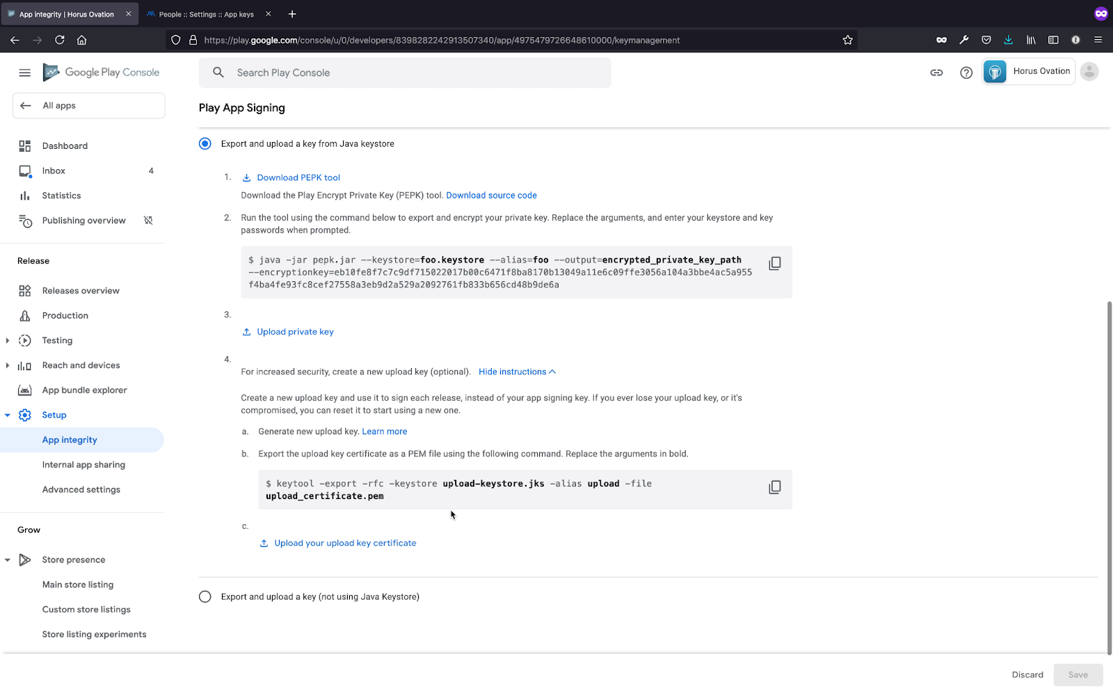1113x696 pixels.
Task: Hide instructions for upload key
Action: pos(517,372)
